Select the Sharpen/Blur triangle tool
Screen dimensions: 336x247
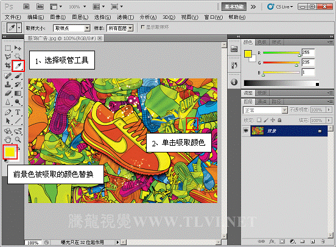[x=8, y=102]
